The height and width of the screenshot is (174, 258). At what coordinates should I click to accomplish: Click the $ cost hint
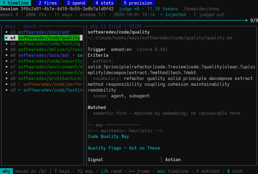click(x=235, y=171)
